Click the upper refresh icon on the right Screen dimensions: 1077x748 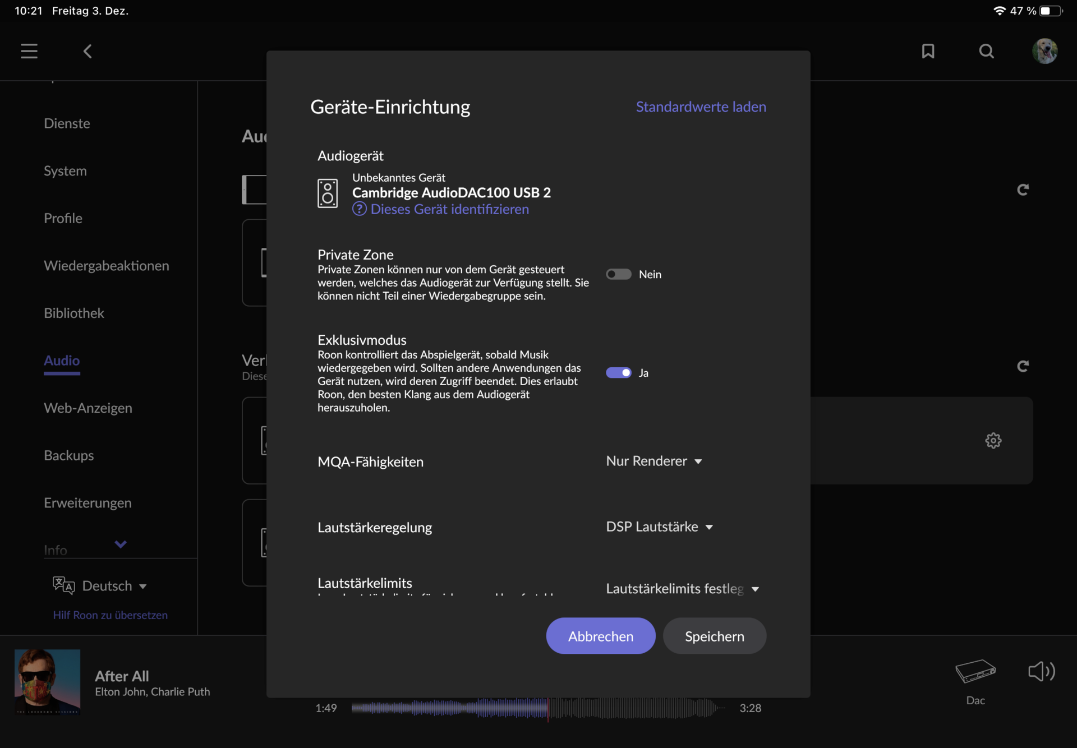tap(1023, 190)
